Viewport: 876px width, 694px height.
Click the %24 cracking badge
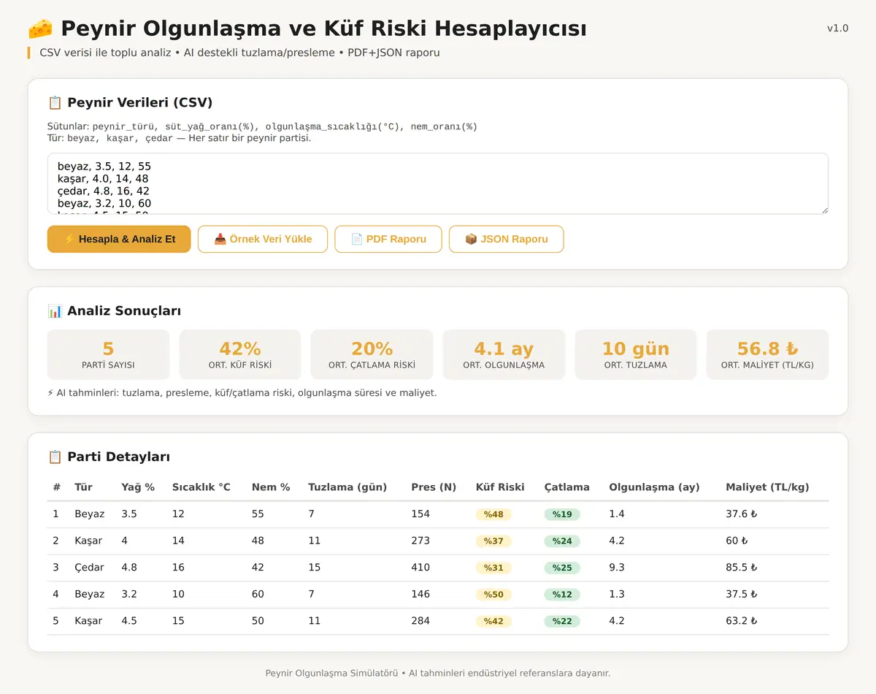(562, 541)
